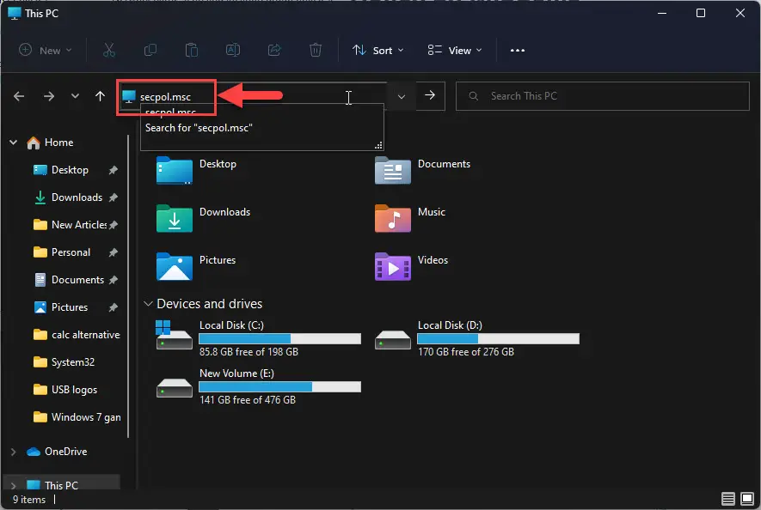The height and width of the screenshot is (510, 761).
Task: Open the See more ellipsis menu
Action: click(518, 51)
